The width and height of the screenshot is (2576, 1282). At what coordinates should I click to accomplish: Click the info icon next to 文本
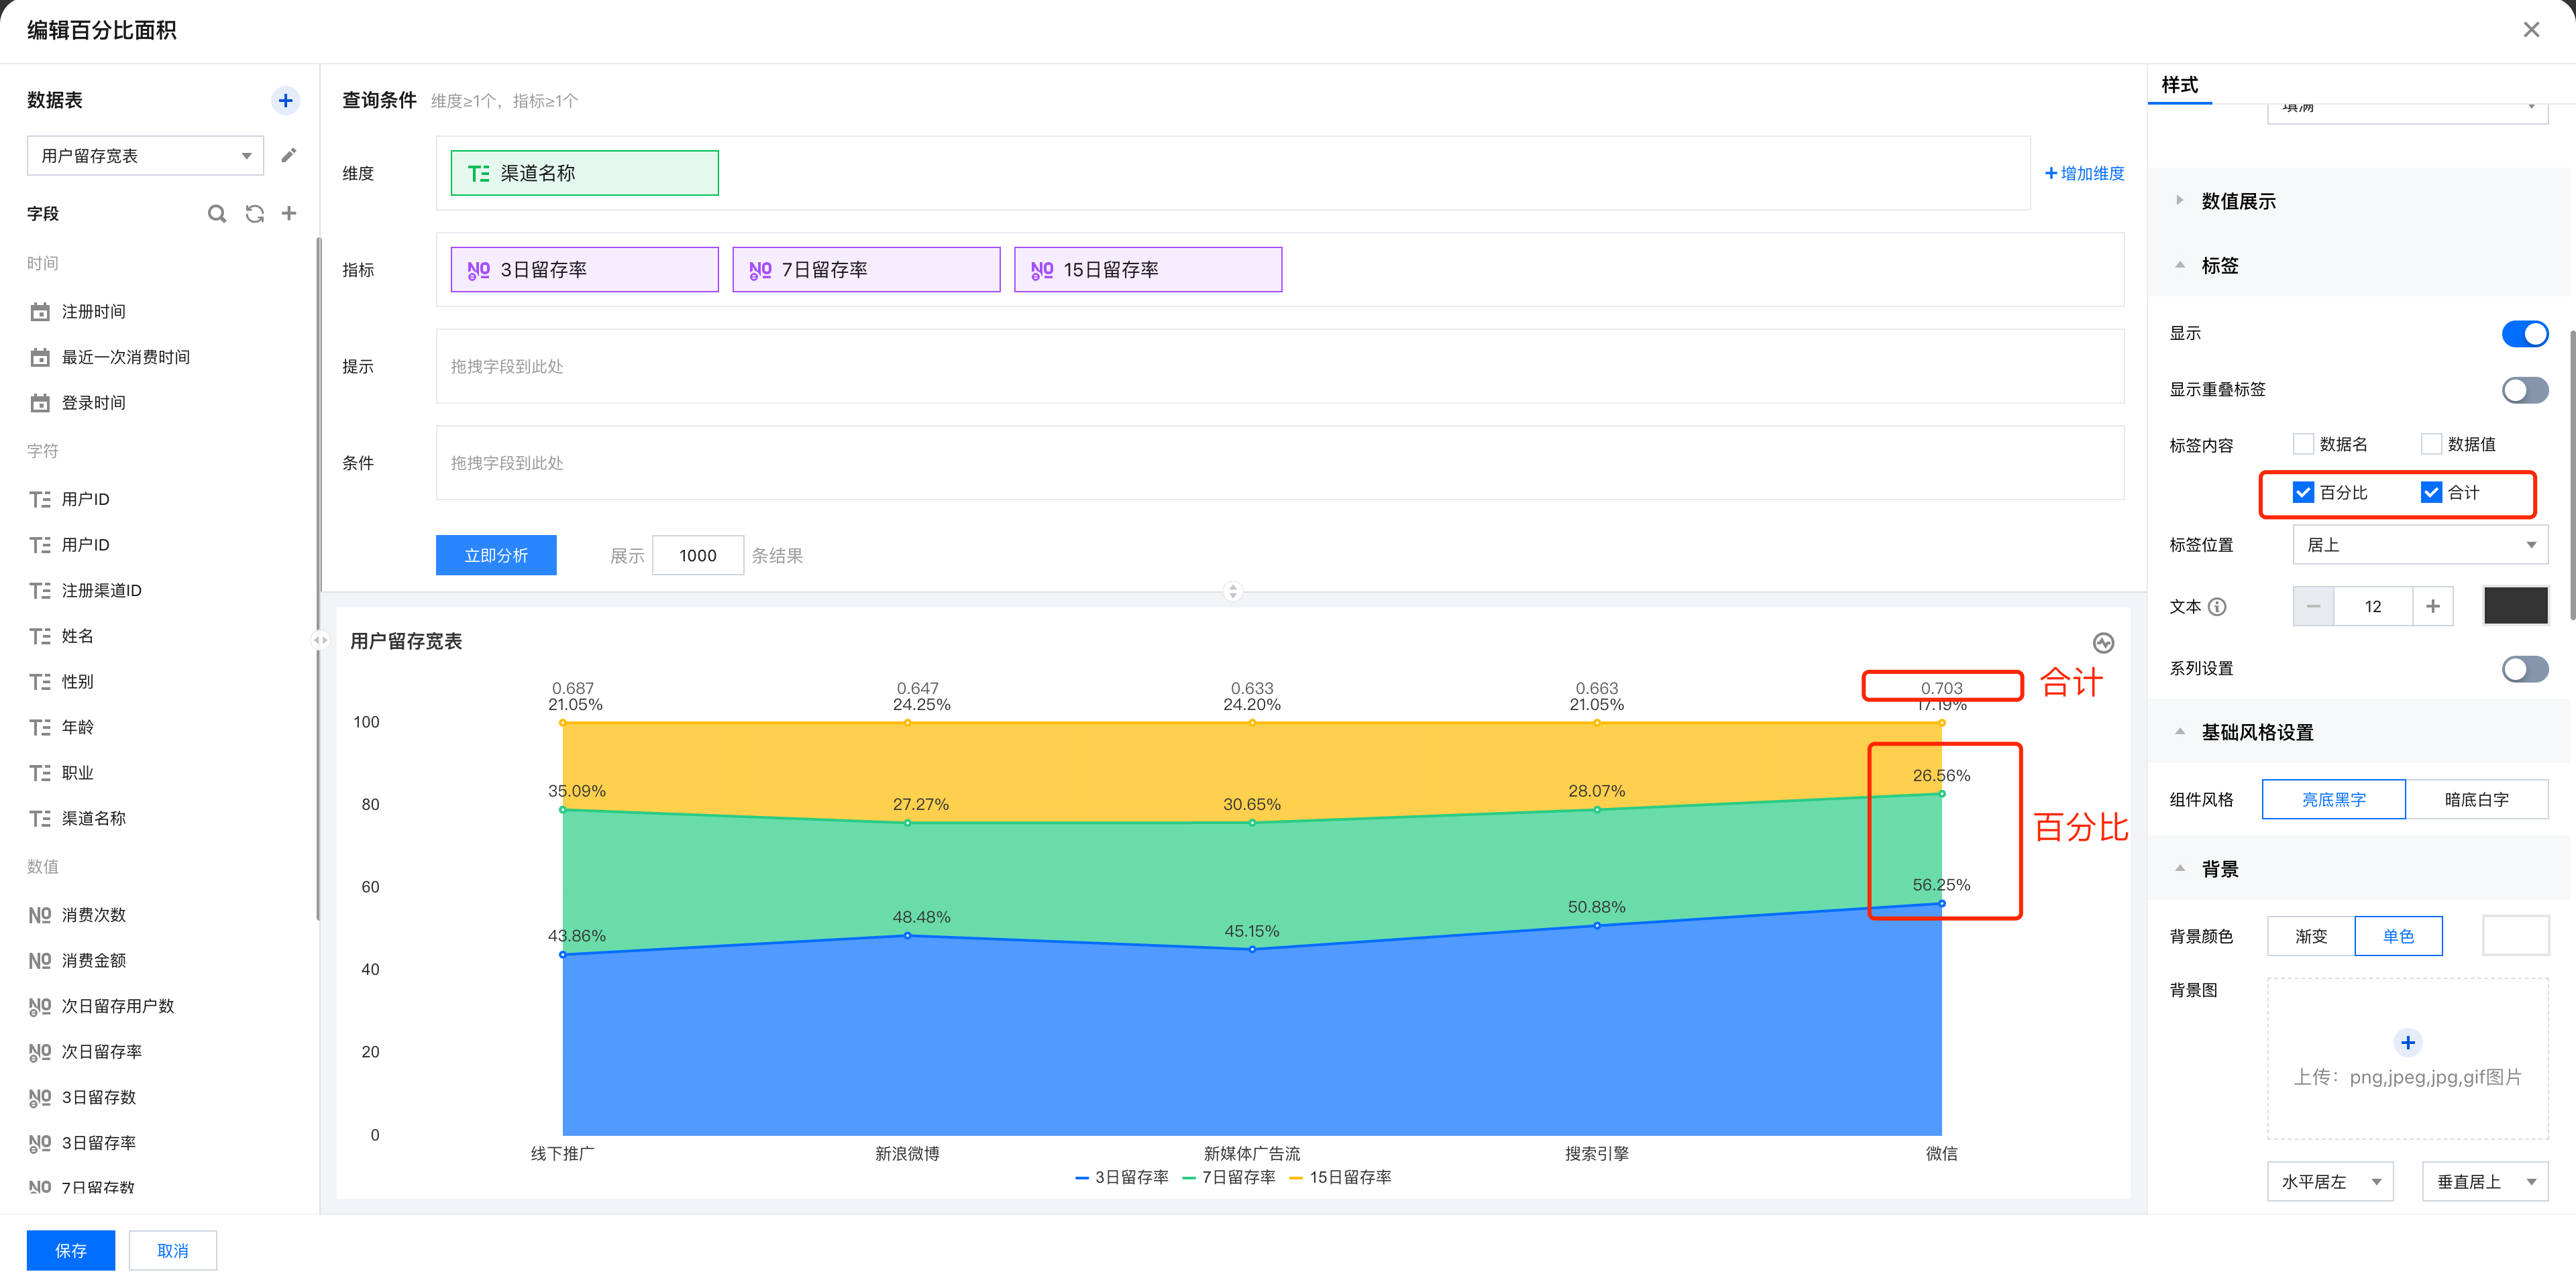[x=2217, y=607]
